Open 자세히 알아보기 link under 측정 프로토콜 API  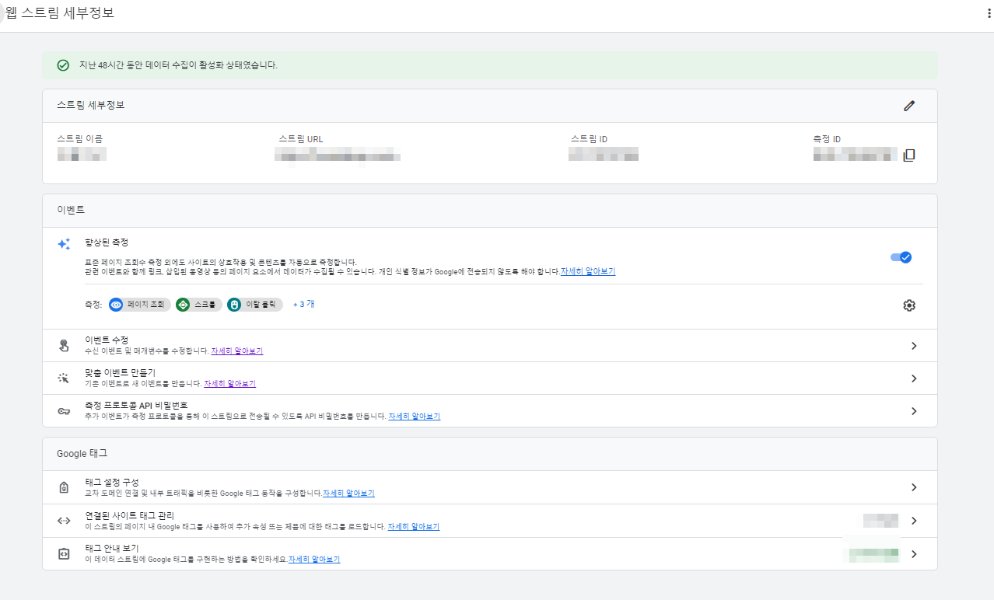414,417
